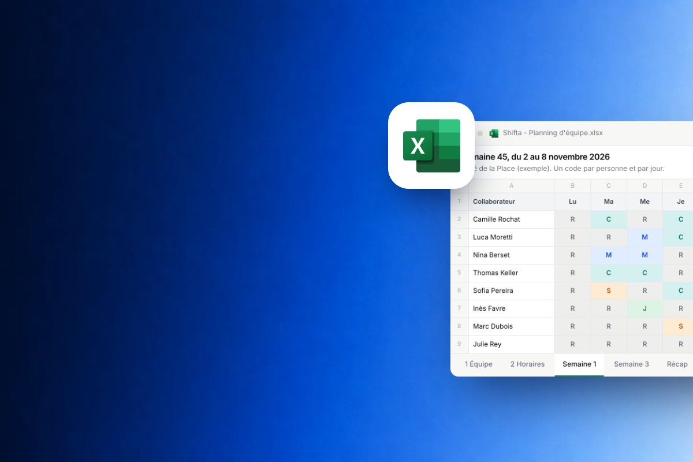Go to the Récap sheet tab
The image size is (693, 462).
tap(677, 364)
